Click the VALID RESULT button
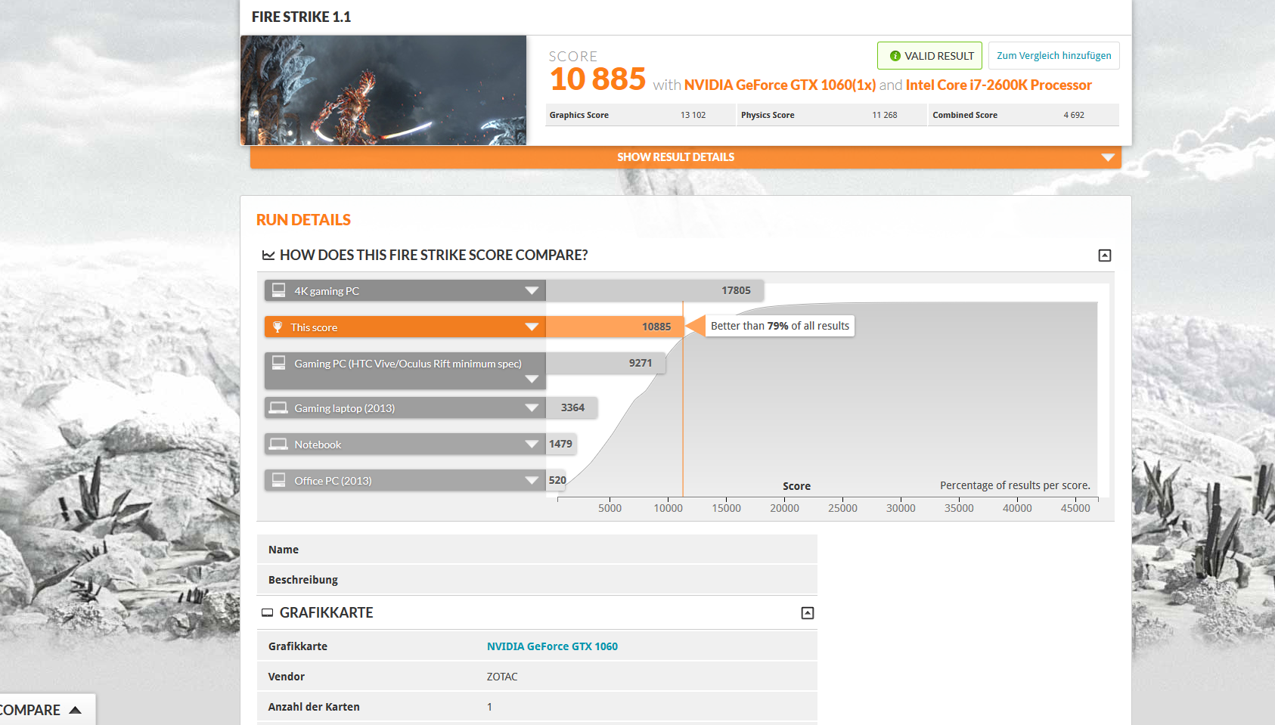The image size is (1275, 725). click(x=929, y=56)
